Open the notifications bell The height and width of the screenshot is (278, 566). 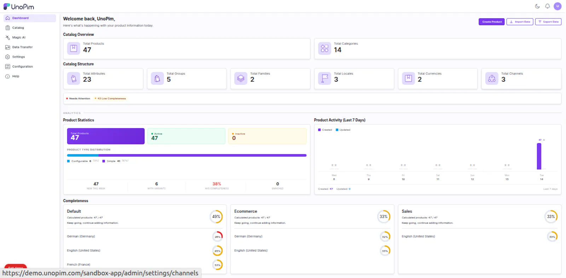(x=547, y=6)
